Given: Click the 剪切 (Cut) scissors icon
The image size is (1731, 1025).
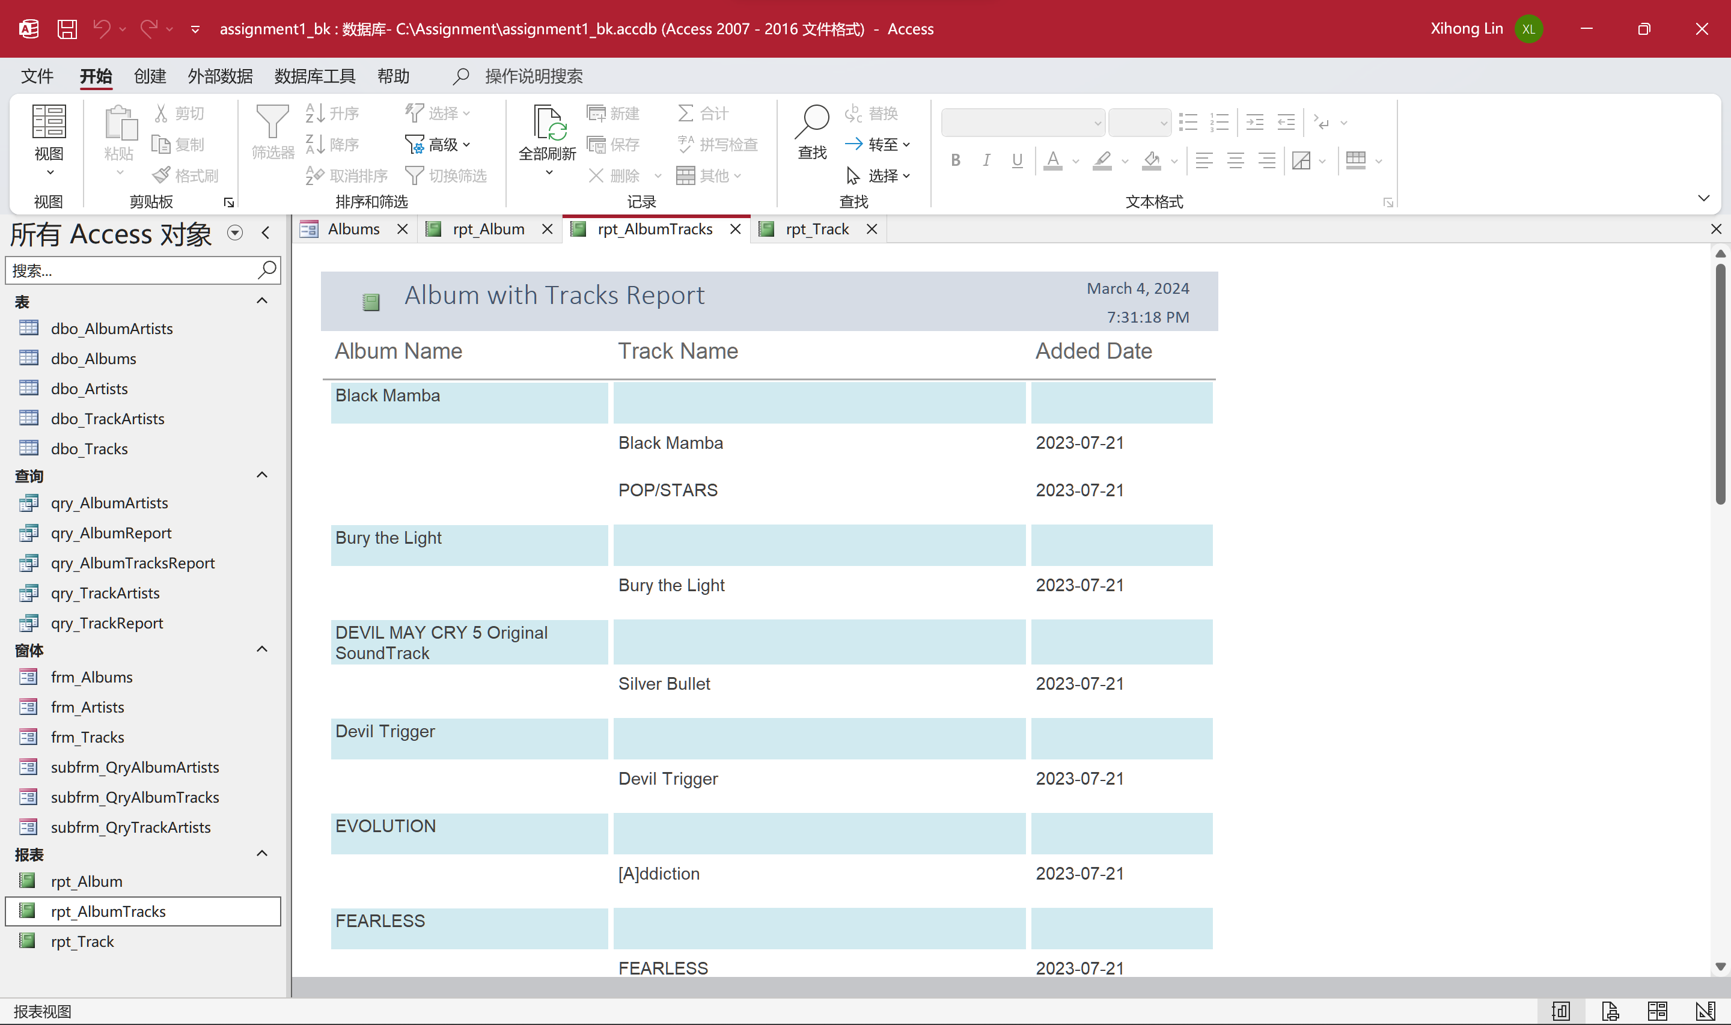Looking at the screenshot, I should (161, 114).
